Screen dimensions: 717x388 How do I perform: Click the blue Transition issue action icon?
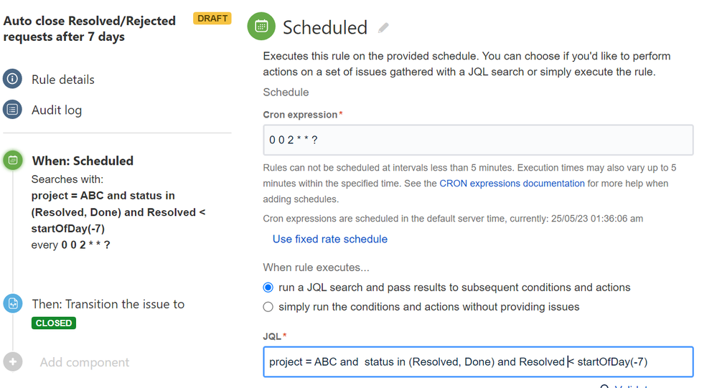click(x=13, y=303)
